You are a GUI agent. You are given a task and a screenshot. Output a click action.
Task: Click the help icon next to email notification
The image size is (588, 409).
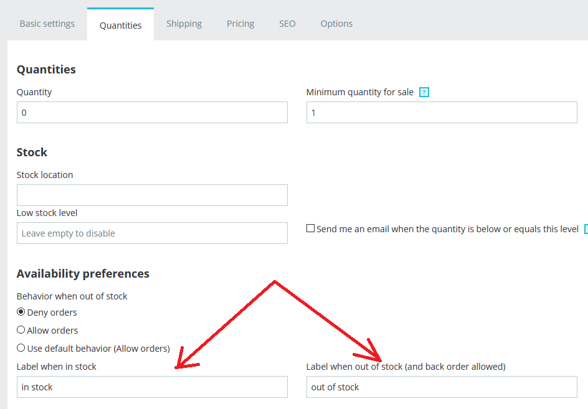pyautogui.click(x=586, y=229)
